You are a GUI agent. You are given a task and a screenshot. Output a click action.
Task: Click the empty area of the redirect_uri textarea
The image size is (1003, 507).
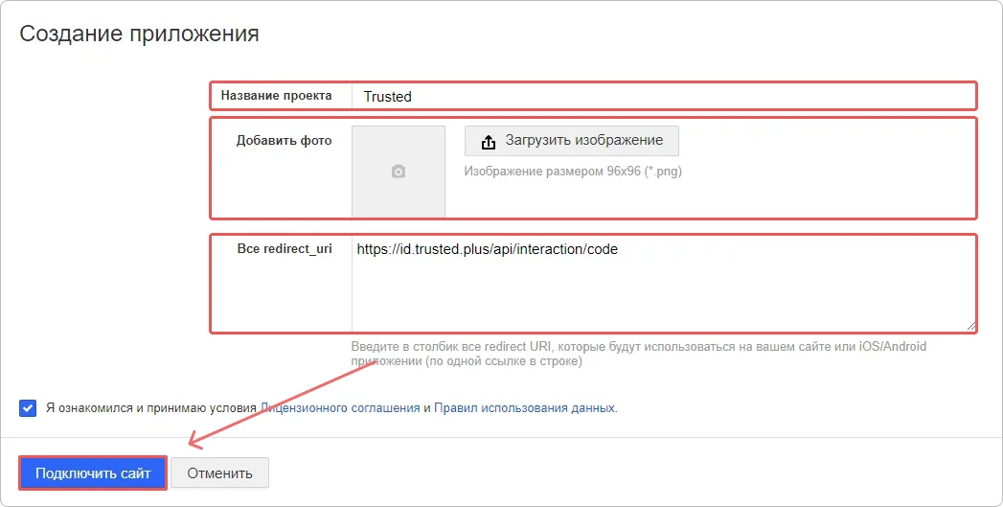point(661,297)
